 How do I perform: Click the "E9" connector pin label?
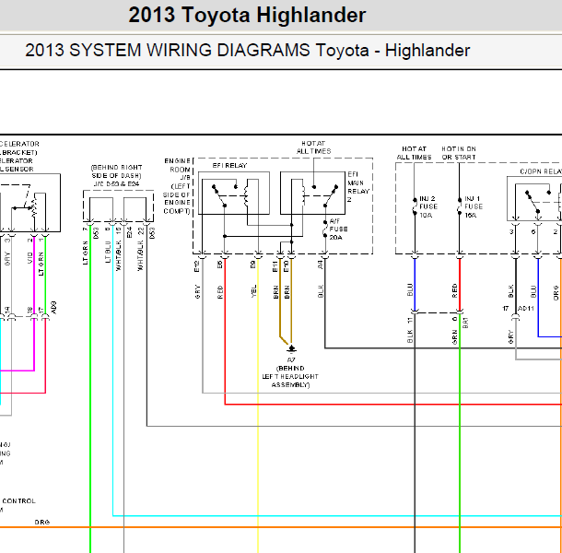pos(253,265)
